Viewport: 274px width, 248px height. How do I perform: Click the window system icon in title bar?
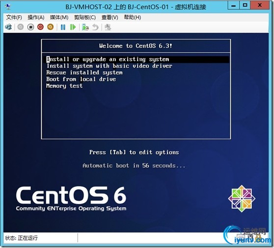(8, 7)
